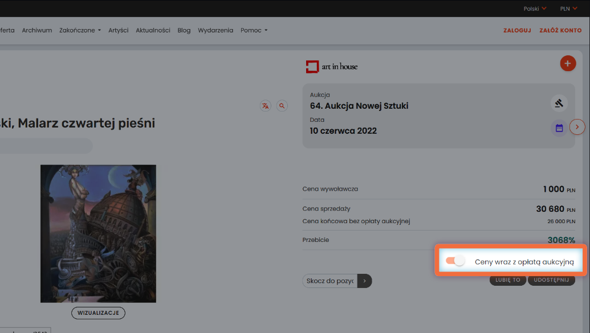Click the arrow button of skip-to-position field
The image size is (590, 333).
coord(364,281)
